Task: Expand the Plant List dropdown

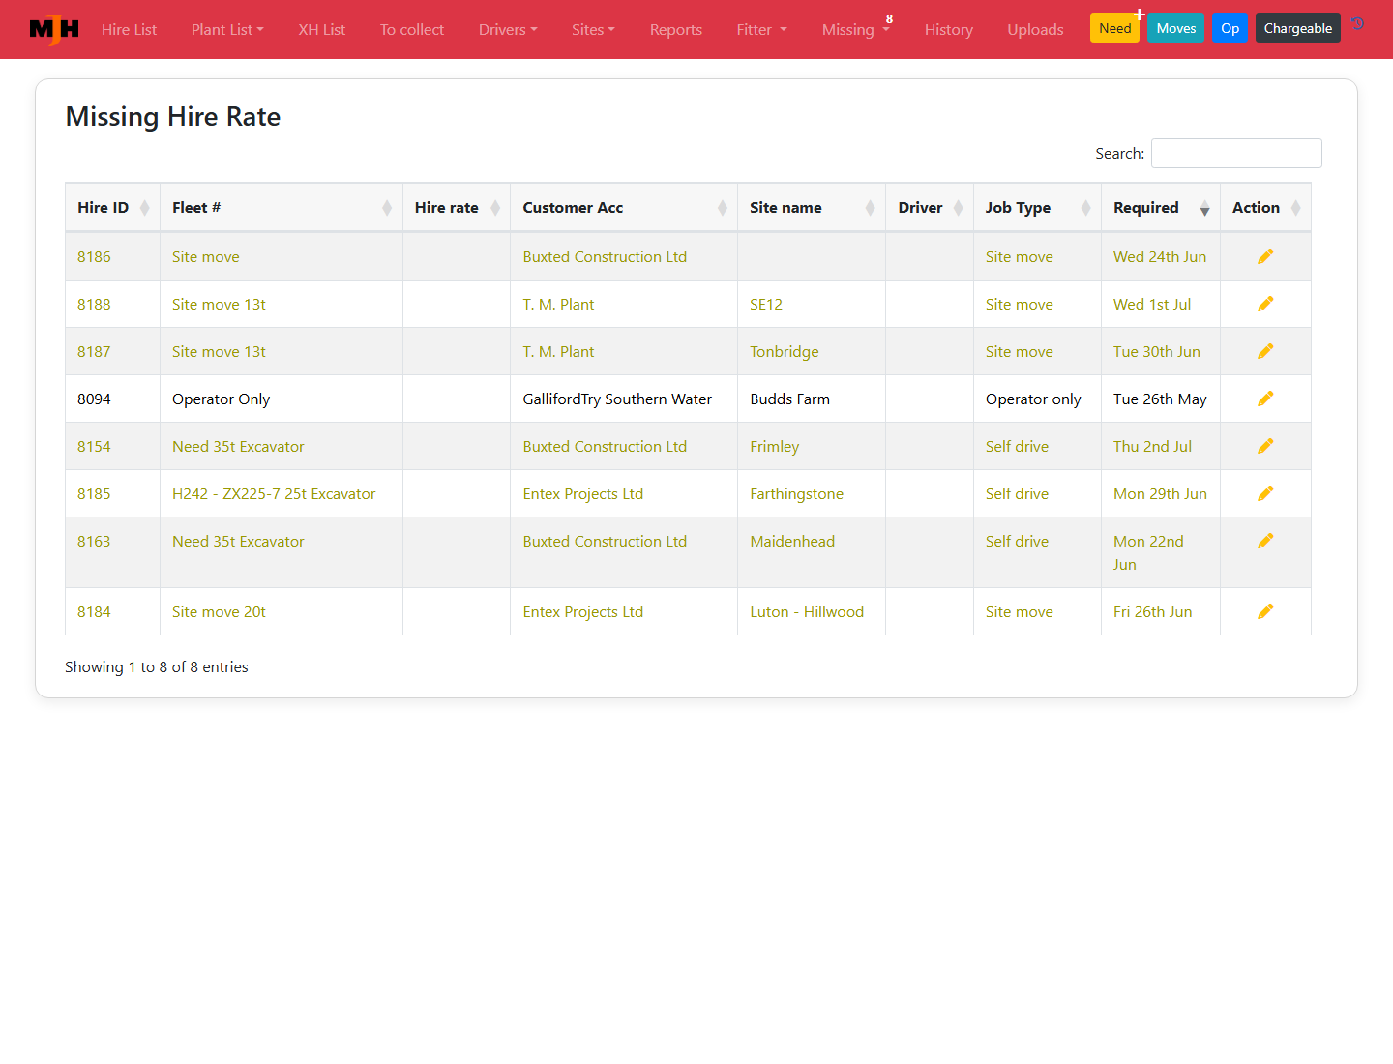Action: (x=227, y=30)
